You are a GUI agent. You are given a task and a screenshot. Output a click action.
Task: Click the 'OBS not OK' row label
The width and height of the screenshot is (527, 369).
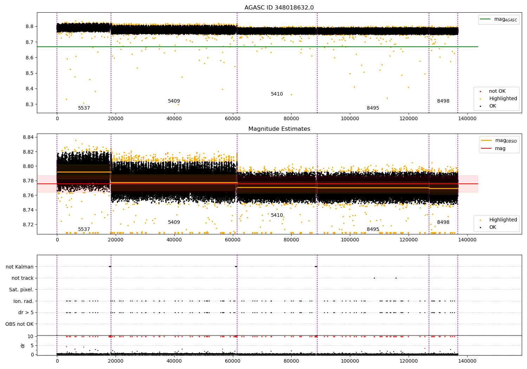tap(20, 324)
